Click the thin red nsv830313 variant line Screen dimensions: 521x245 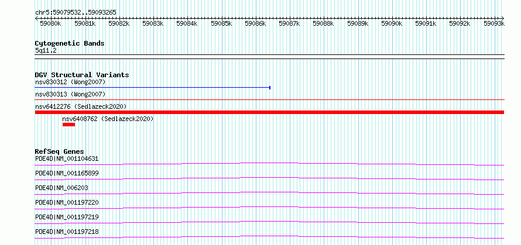click(x=269, y=99)
